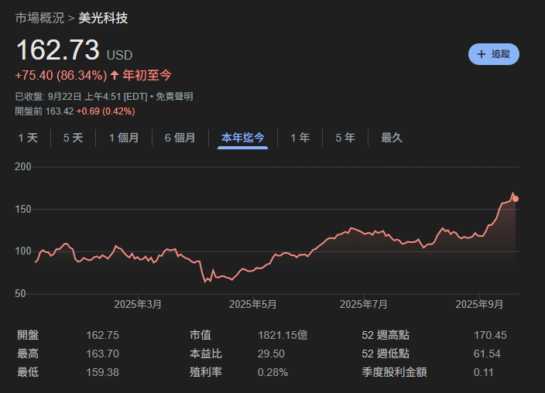Choose the 5 年 range tab
Screen dimensions: 545x393
coord(345,138)
